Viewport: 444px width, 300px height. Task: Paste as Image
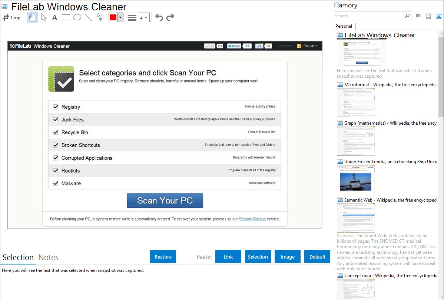tap(287, 257)
